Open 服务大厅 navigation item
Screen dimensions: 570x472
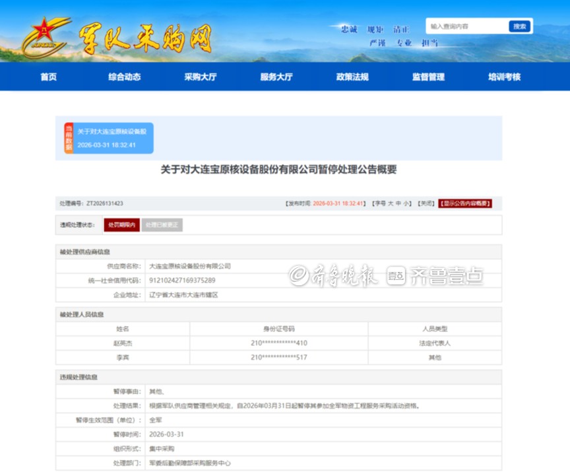tap(276, 77)
